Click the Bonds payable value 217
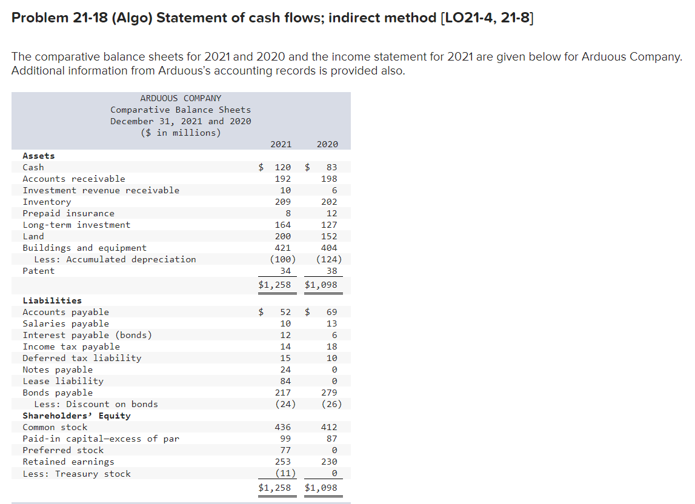Screen dimensions: 695x504 pos(284,393)
